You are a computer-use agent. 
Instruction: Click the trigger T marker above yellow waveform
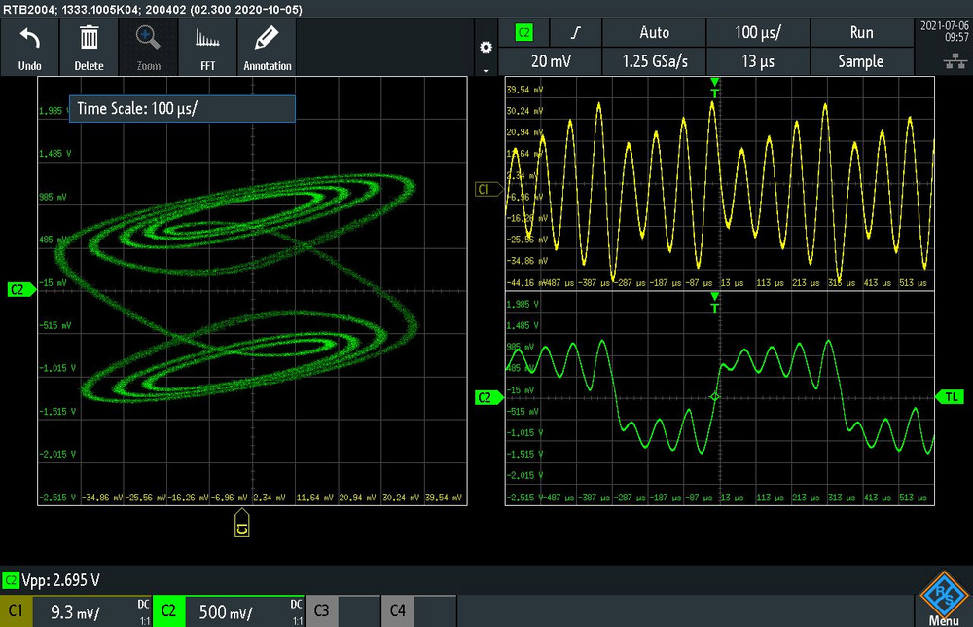pos(715,88)
